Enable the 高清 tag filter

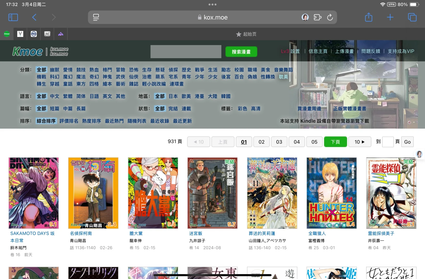point(256,109)
